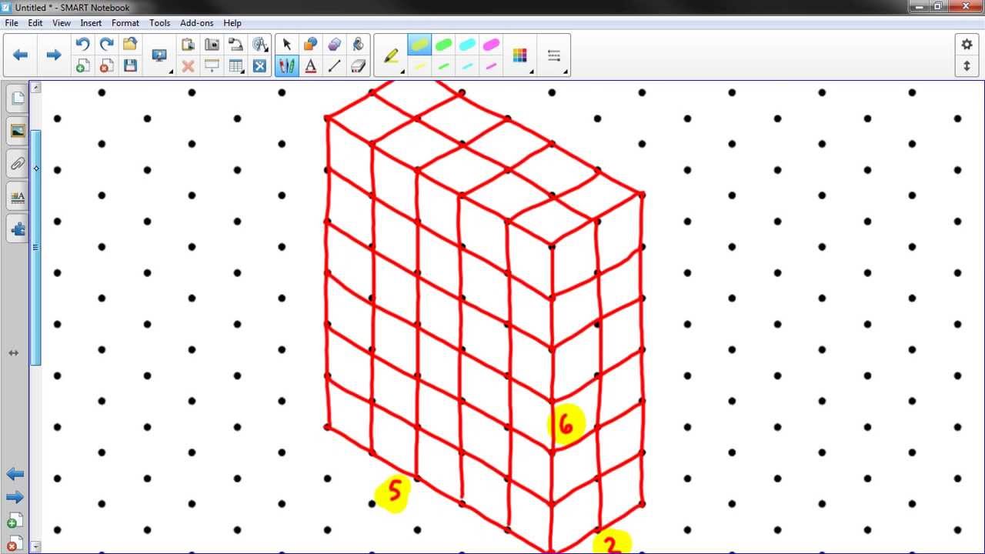
Task: Insert a table into the page
Action: pyautogui.click(x=235, y=65)
